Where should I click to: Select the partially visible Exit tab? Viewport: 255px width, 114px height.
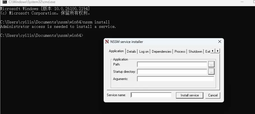coord(207,52)
